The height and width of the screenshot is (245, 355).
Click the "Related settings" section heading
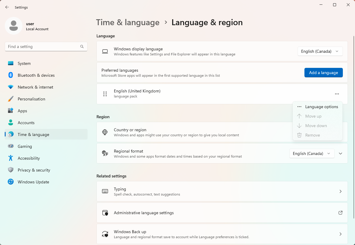pos(111,176)
